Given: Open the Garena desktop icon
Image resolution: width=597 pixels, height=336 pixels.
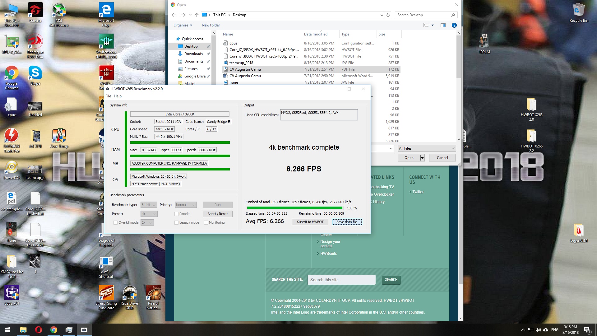Looking at the screenshot, I should 35,12.
